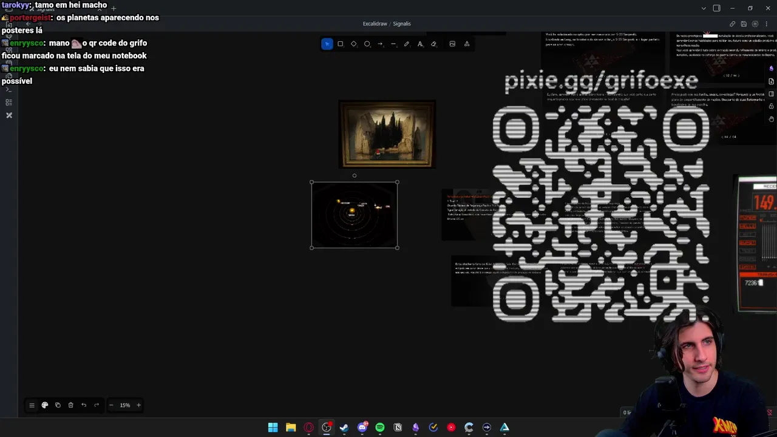Click the solar system image
Screen dimensions: 777x437
pos(355,215)
